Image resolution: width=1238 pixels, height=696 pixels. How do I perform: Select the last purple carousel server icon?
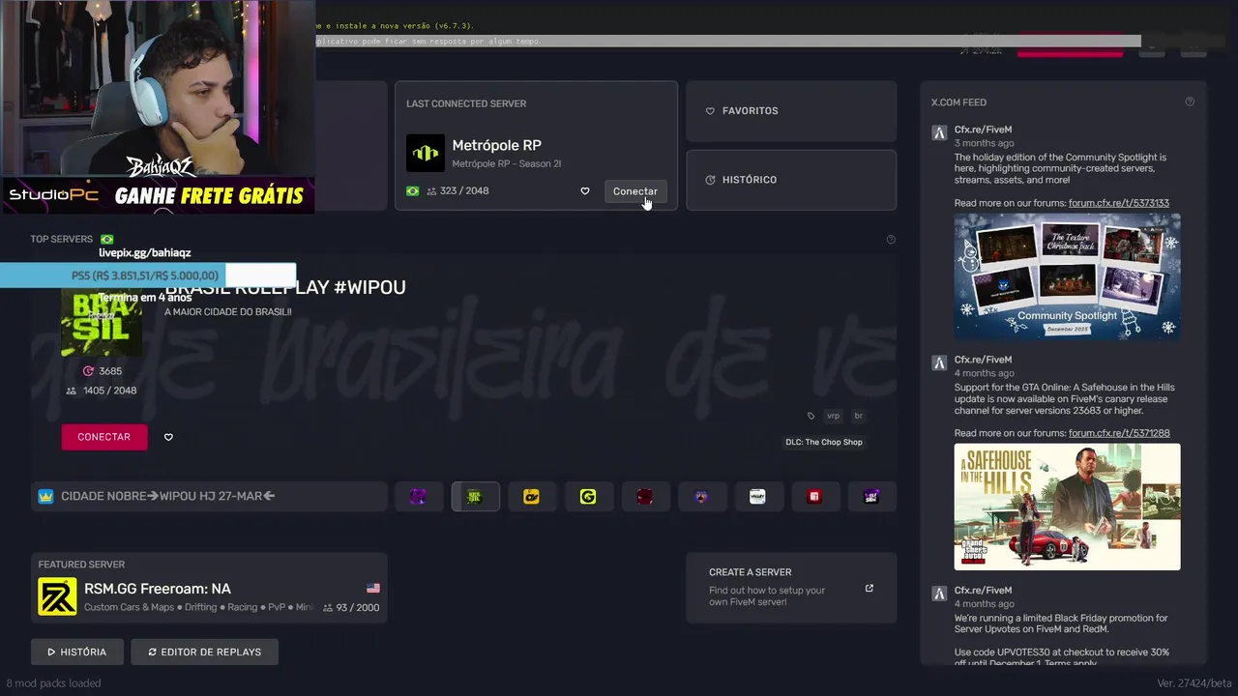[x=871, y=497]
